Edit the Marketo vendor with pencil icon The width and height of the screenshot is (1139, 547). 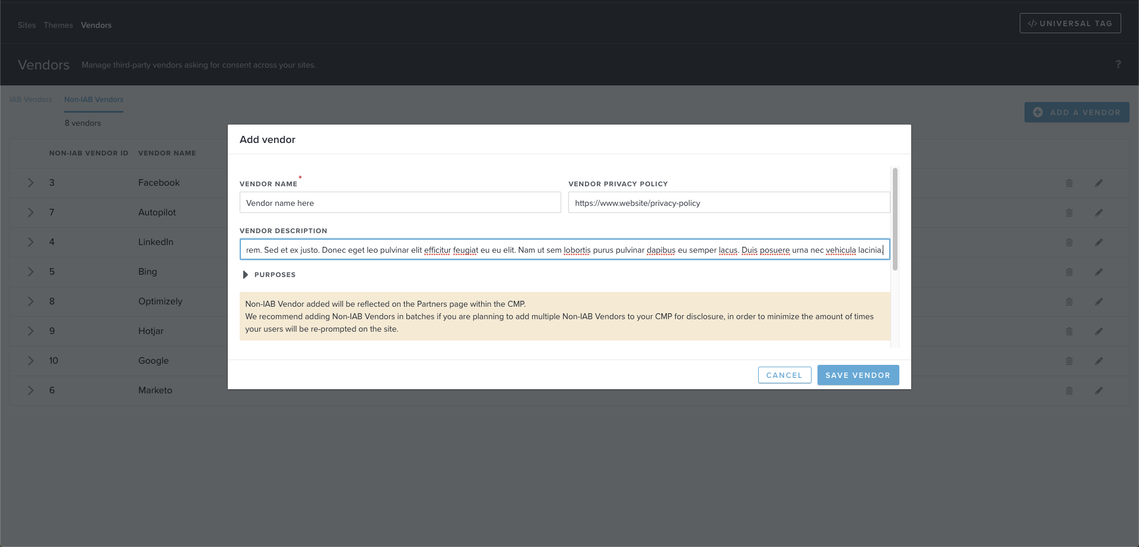tap(1099, 391)
